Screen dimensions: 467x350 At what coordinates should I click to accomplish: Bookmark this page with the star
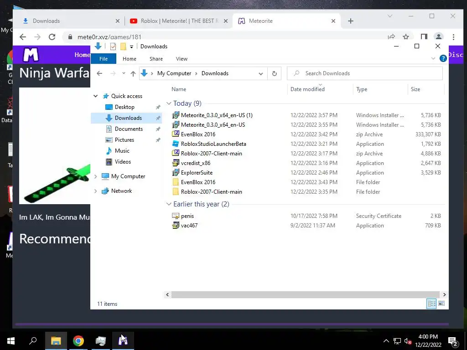pos(405,37)
